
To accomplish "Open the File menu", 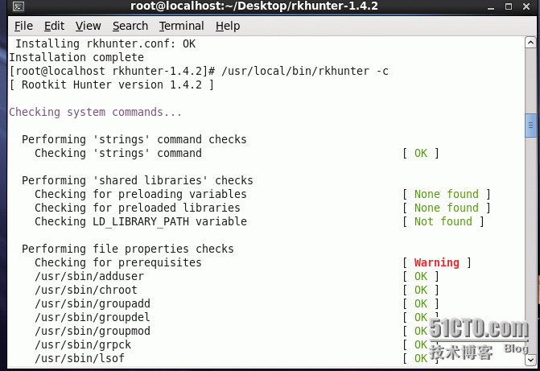I will coord(23,26).
